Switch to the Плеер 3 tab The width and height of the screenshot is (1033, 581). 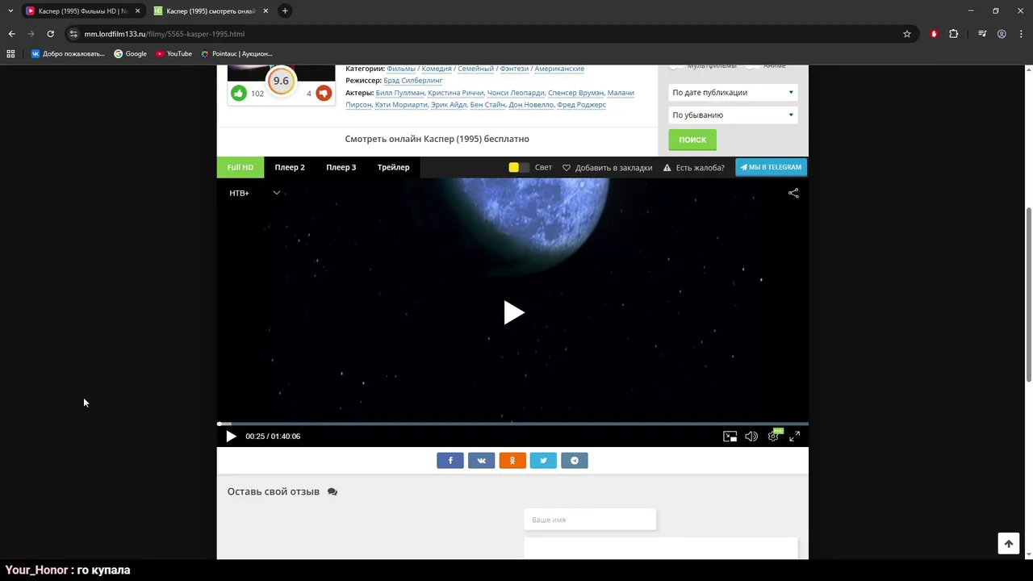341,167
